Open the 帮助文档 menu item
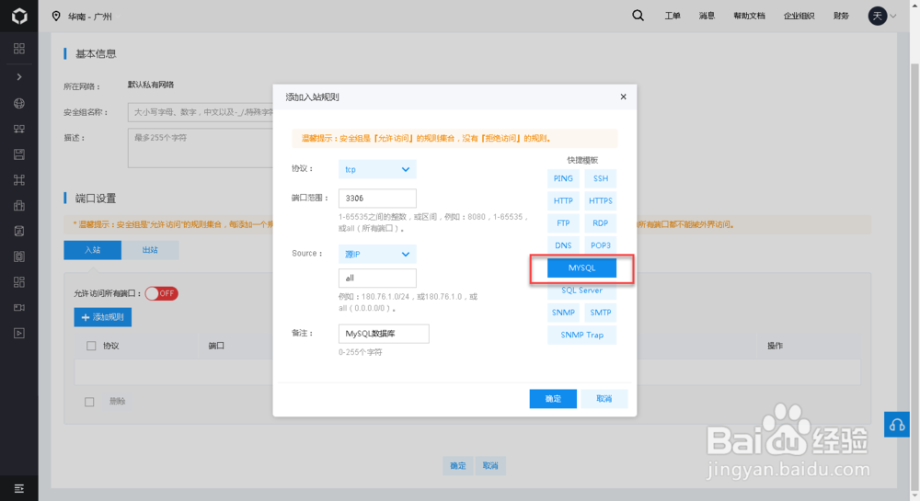 pos(749,16)
